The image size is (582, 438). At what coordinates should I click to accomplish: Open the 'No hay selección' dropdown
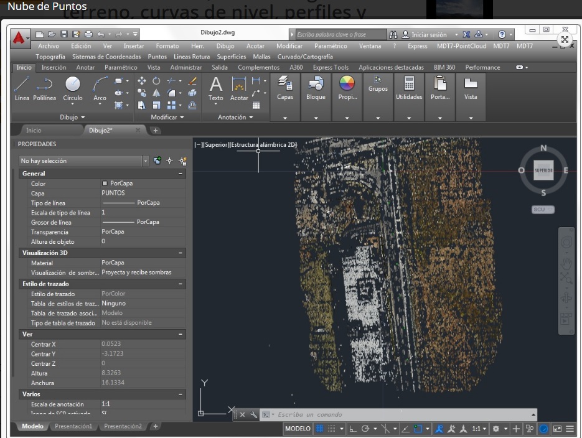(146, 161)
